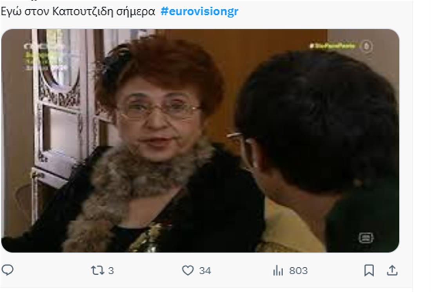
Task: Click the circular rating badge in video corner
Action: pyautogui.click(x=366, y=46)
